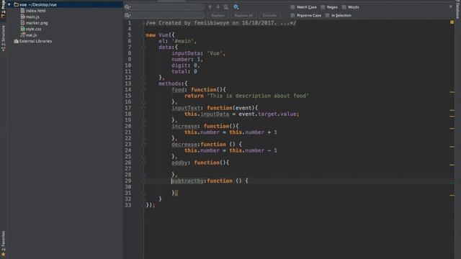This screenshot has width=461, height=259.
Task: Click the warning stripe marker beside line 14
Action: point(452,92)
